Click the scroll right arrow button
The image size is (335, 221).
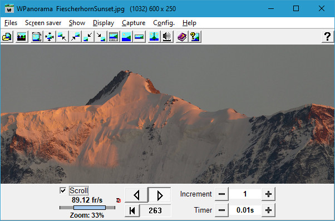pos(160,195)
